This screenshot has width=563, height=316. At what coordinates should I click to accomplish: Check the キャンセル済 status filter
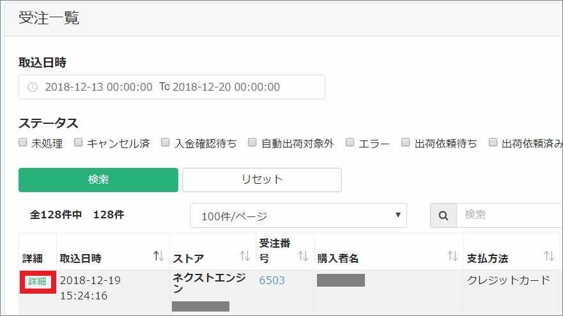79,143
